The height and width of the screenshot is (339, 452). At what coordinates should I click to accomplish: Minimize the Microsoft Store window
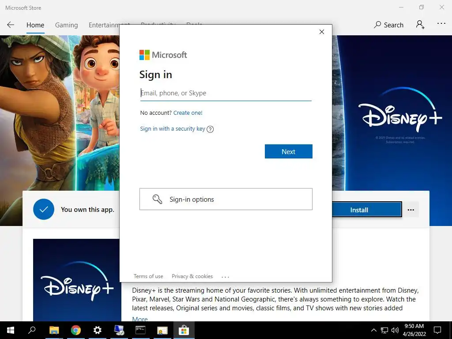401,7
